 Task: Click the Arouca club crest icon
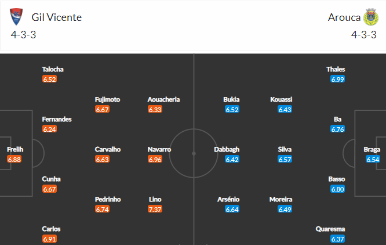(x=370, y=17)
